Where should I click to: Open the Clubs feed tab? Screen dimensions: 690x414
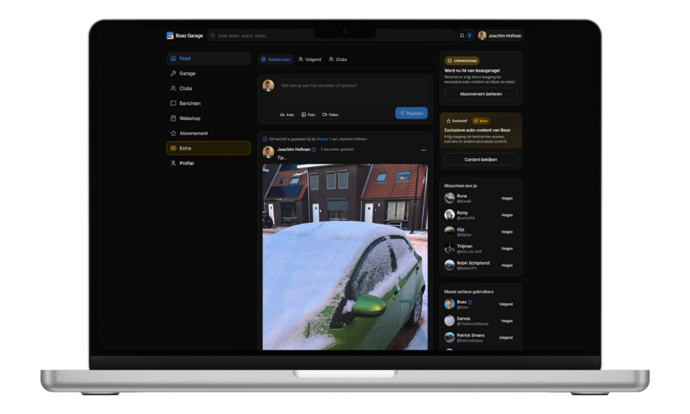tap(337, 59)
